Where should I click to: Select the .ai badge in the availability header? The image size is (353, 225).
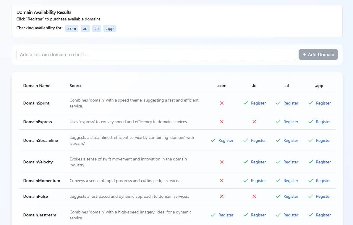(x=97, y=28)
